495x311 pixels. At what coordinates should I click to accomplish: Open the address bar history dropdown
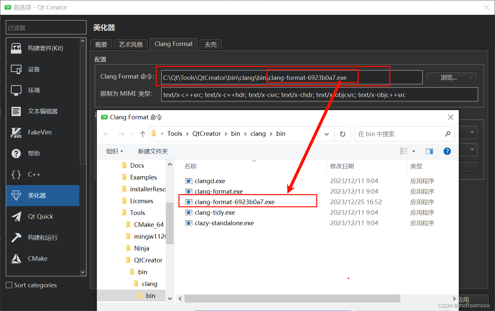click(x=327, y=134)
